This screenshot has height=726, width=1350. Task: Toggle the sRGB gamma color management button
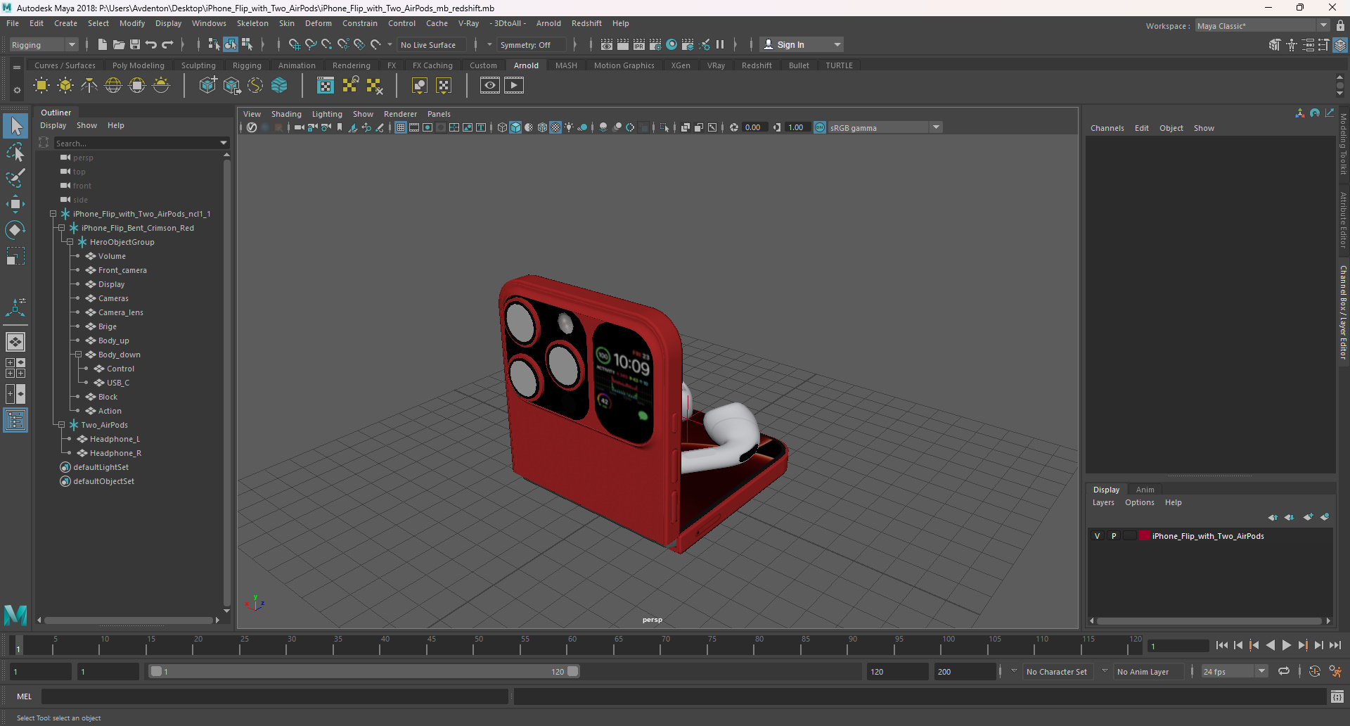coord(820,127)
